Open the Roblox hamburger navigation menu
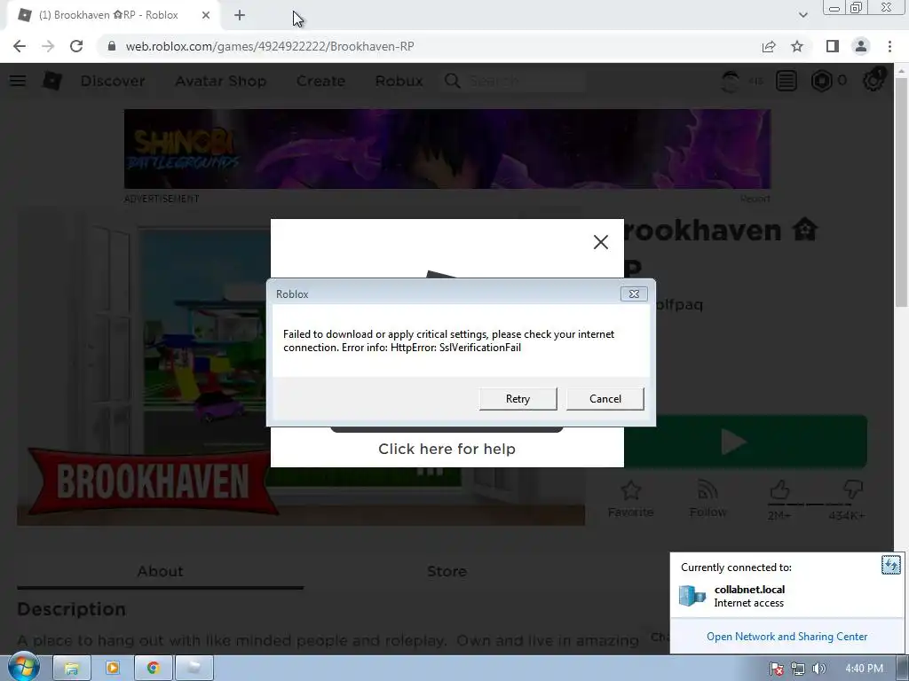 point(18,81)
